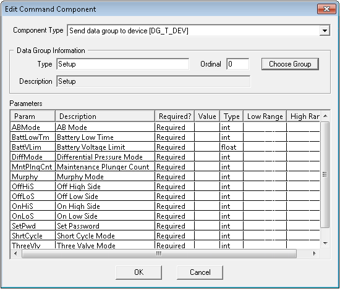Click the Required? column header

174,116
